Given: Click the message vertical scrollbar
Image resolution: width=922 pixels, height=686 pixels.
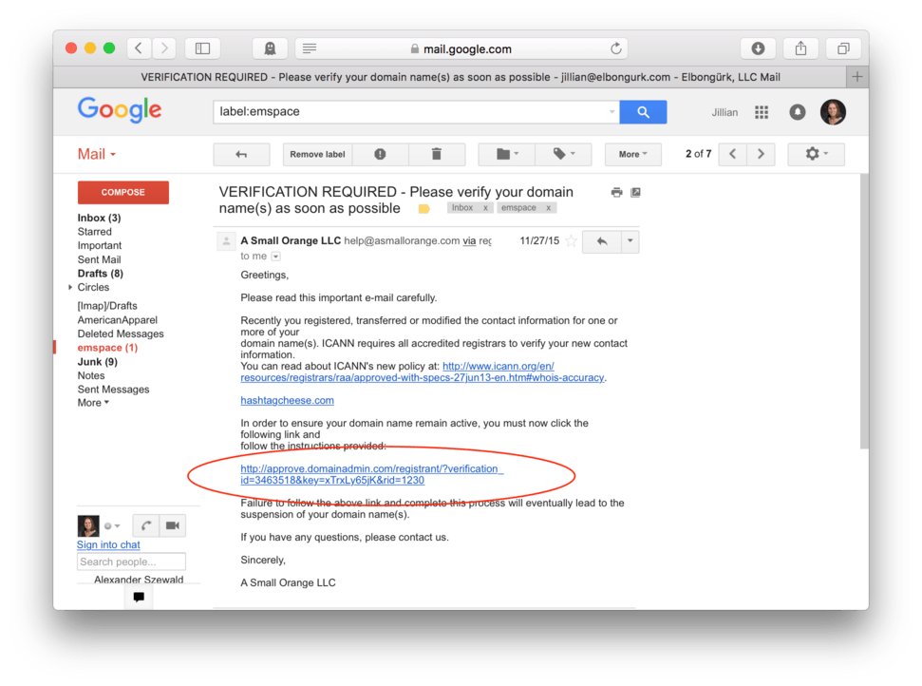Looking at the screenshot, I should click(x=864, y=312).
